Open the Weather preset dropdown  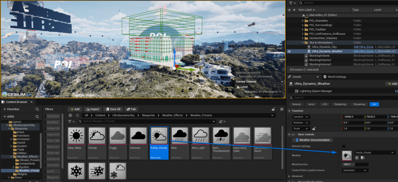375,153
